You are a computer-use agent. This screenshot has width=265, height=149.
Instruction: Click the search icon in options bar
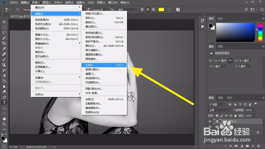tap(246, 10)
